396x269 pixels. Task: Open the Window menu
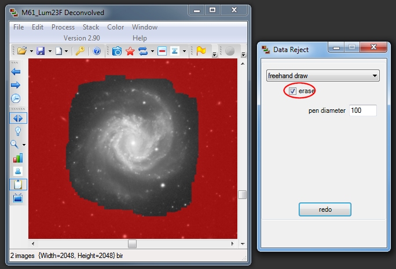(x=145, y=27)
